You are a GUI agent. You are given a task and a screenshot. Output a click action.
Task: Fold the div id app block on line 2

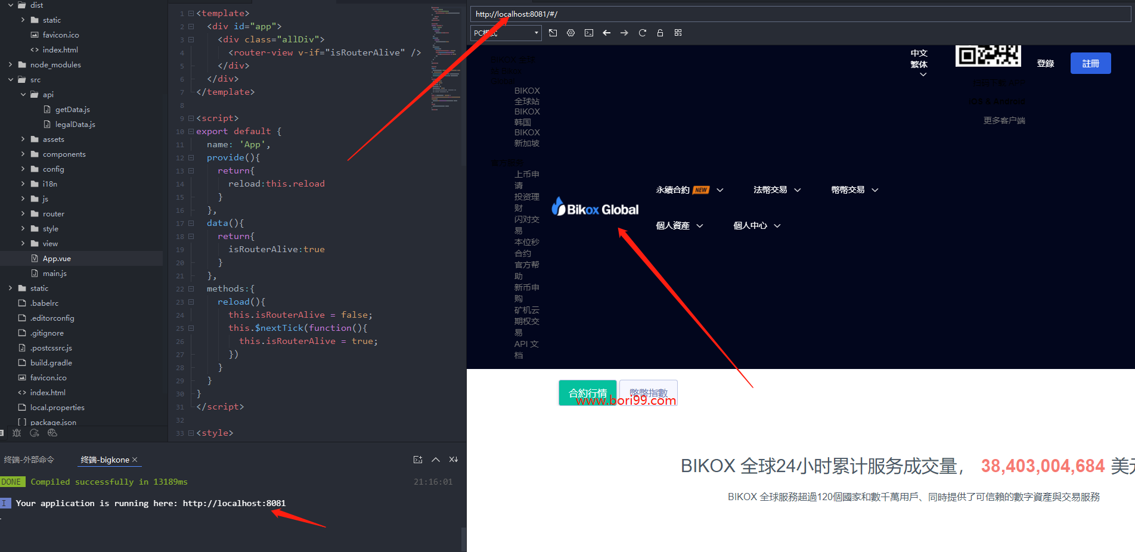(191, 26)
